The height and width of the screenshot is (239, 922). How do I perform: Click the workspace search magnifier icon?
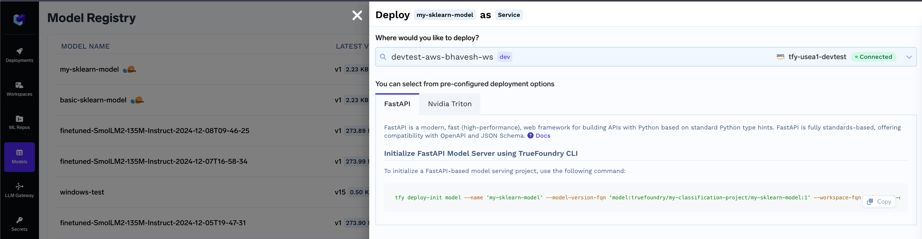383,57
